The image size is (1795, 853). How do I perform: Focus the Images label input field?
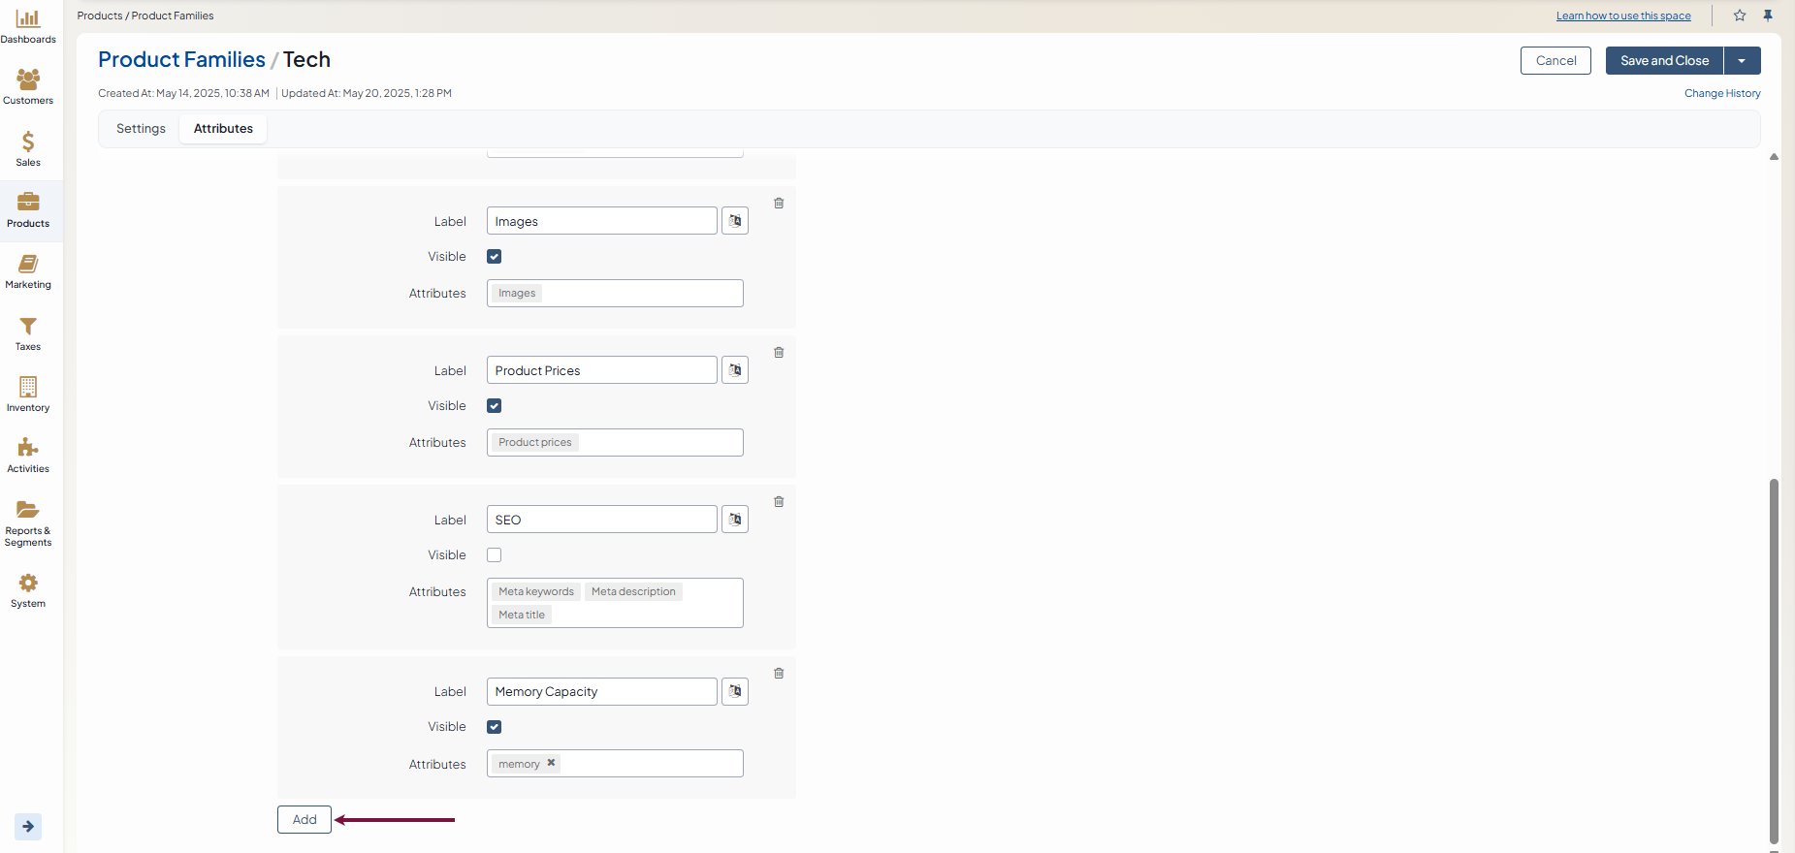point(602,221)
